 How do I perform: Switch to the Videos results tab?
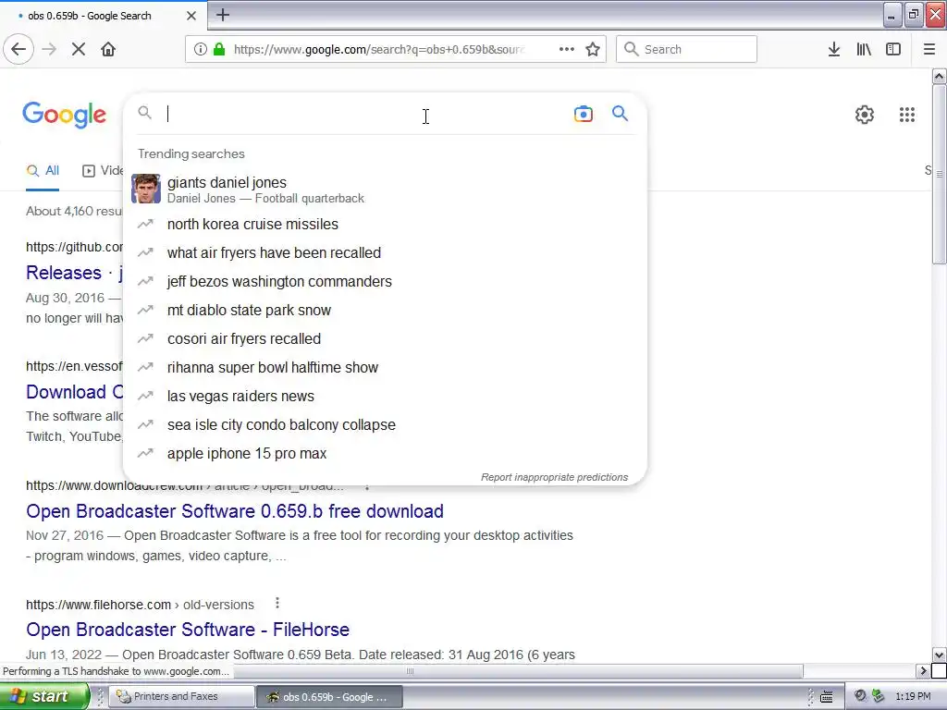point(103,171)
